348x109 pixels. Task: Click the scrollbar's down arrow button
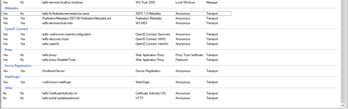tap(343, 106)
